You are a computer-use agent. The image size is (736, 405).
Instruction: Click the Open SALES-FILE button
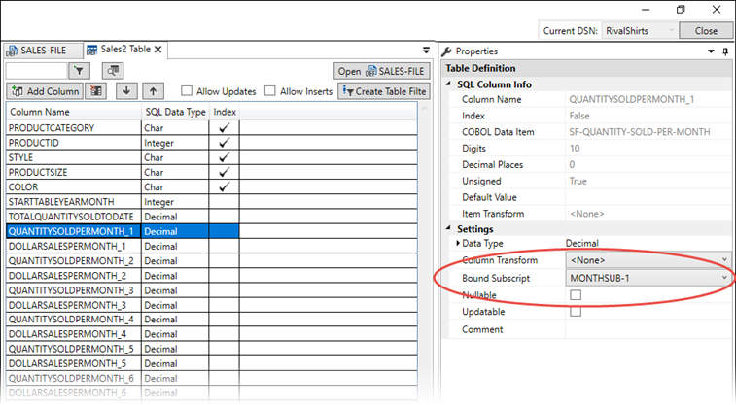382,71
